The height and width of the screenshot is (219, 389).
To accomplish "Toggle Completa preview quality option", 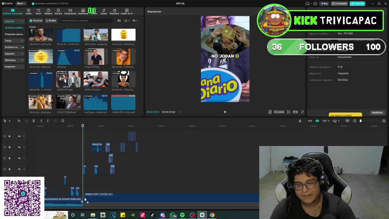I will pos(279,112).
